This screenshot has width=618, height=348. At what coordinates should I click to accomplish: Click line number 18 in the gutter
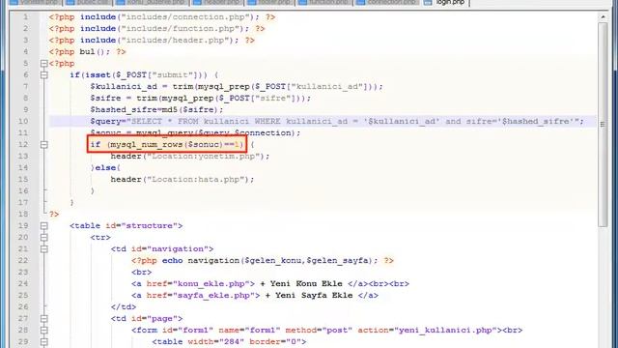(x=23, y=214)
